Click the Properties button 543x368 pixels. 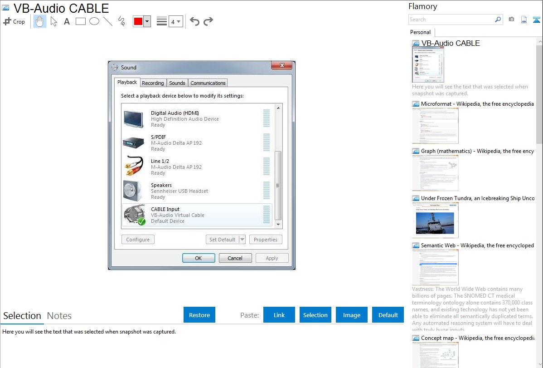click(x=266, y=239)
